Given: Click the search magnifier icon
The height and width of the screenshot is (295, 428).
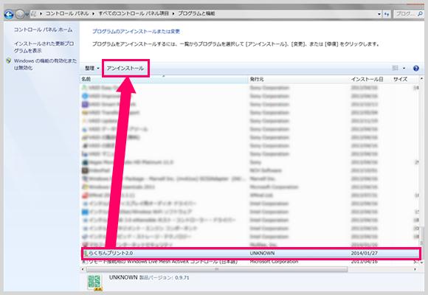Looking at the screenshot, I should [x=420, y=13].
